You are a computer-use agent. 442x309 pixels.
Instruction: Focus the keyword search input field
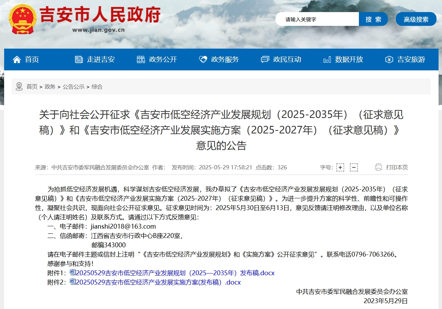coord(317,19)
